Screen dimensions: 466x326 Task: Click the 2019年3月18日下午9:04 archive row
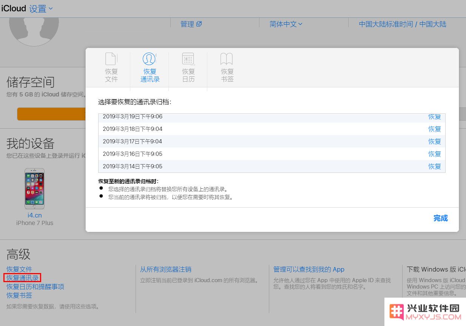click(272, 129)
